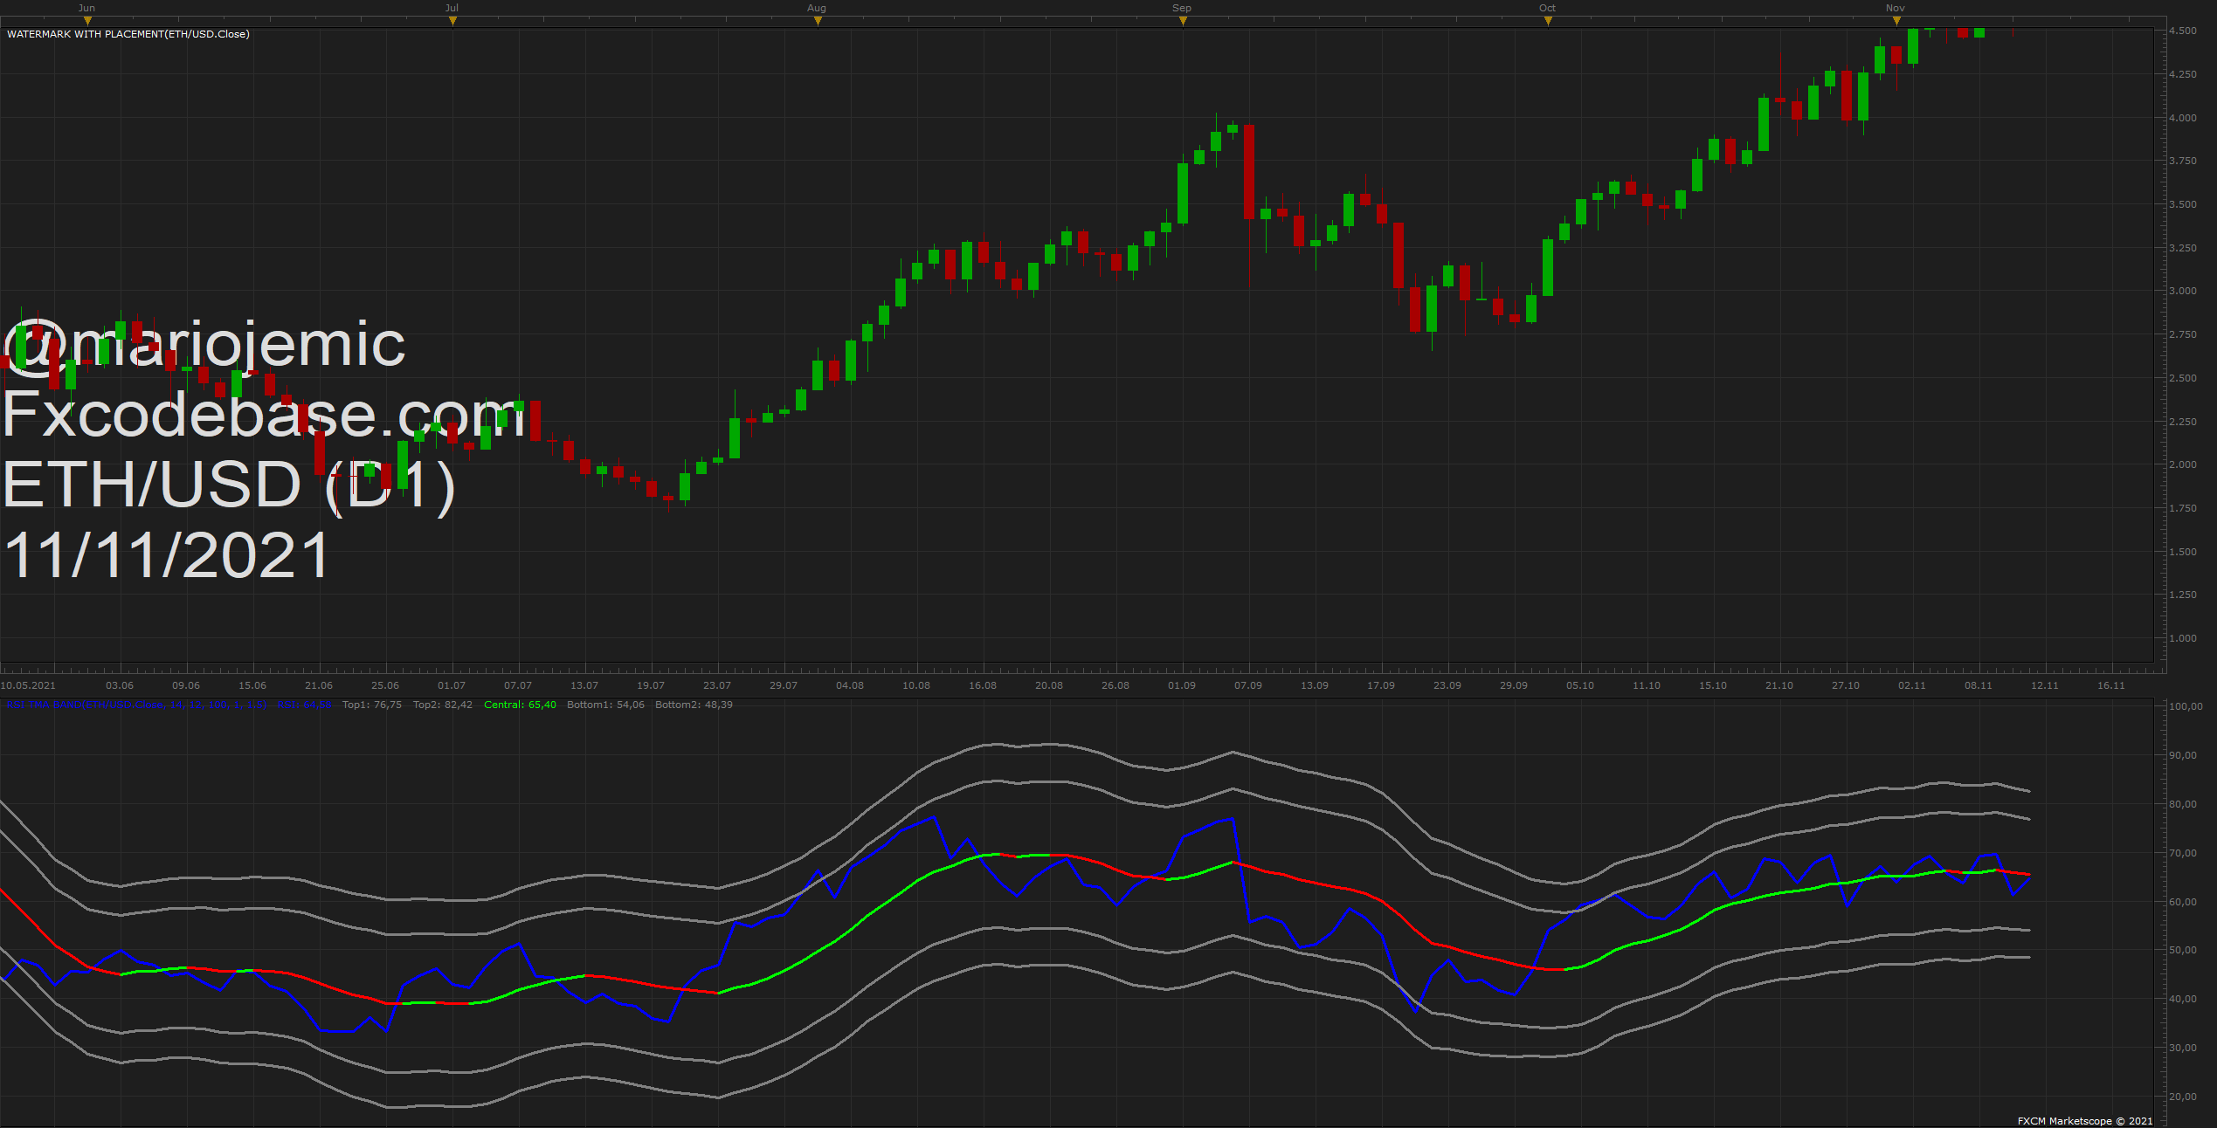This screenshot has width=2217, height=1128.
Task: Click the 23.07 date axis label
Action: pyautogui.click(x=717, y=685)
